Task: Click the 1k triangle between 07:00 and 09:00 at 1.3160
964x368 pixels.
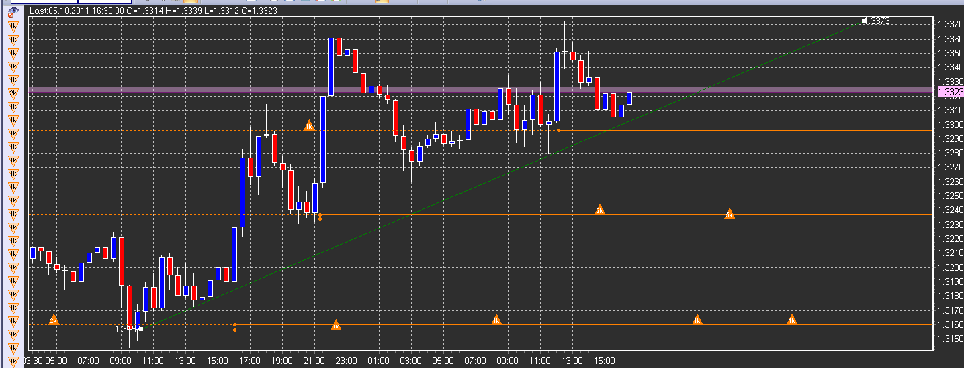Action: click(496, 320)
